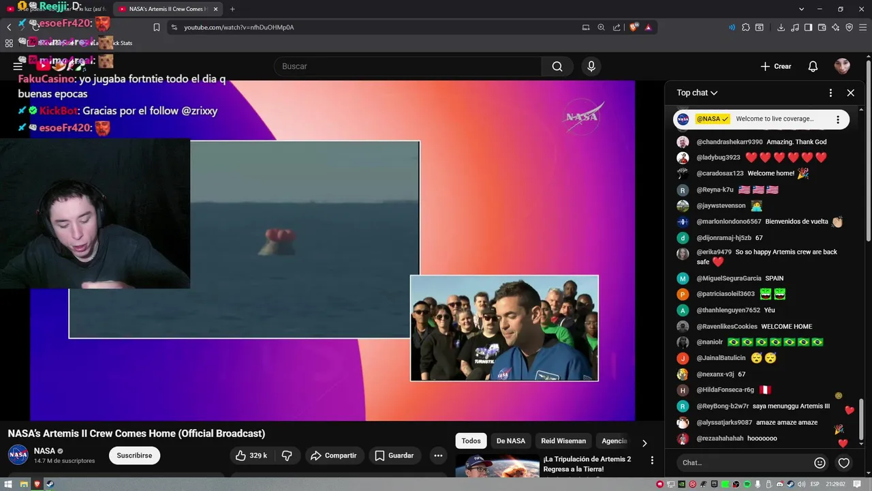
Task: Select the De NASA filter chip
Action: tap(511, 441)
